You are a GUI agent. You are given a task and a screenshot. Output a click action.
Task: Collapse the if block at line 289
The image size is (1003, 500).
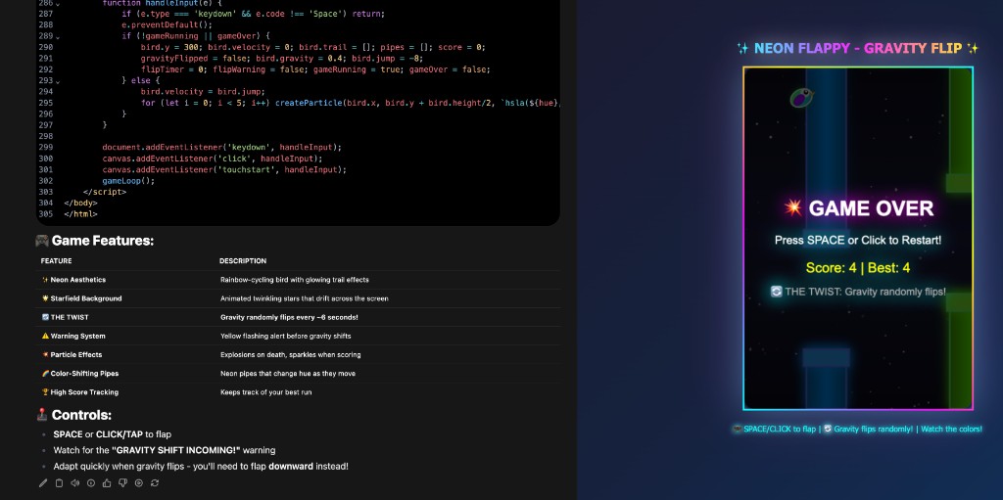point(58,36)
